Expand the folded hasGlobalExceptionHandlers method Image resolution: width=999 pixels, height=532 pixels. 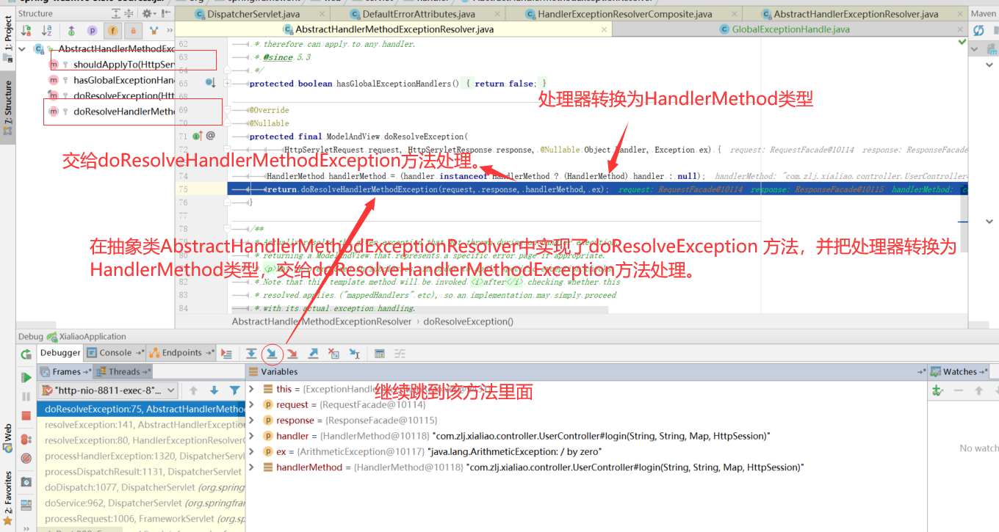227,84
